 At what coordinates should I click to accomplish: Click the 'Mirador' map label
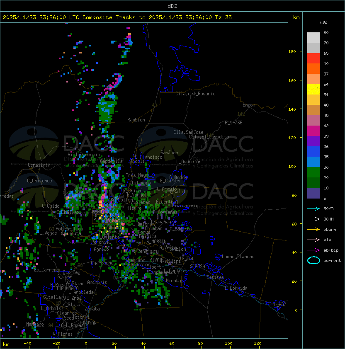click(x=175, y=281)
